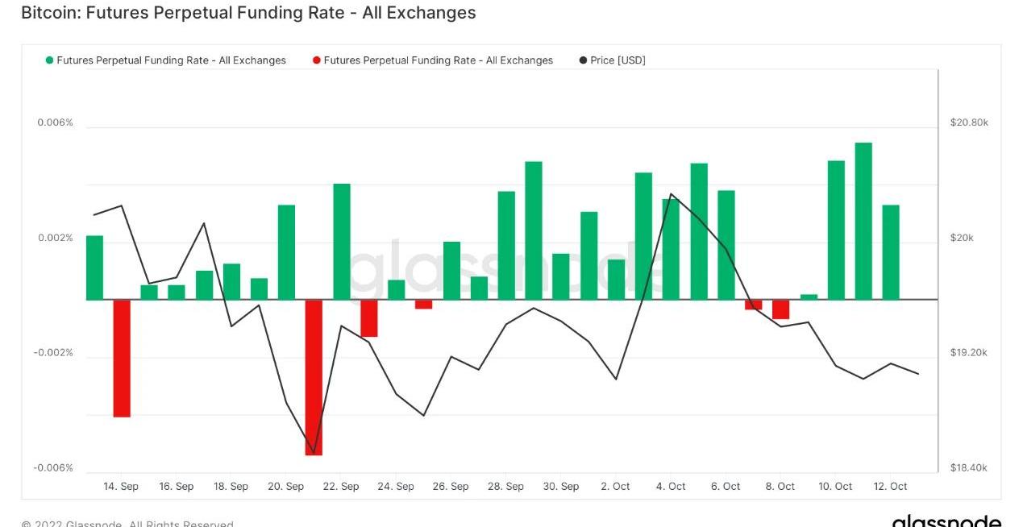This screenshot has height=527, width=1023.
Task: Click the large red bar at 14 Sep
Action: 122,358
